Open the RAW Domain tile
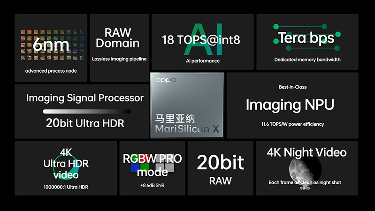Viewport: 375px width, 211px height. pos(119,47)
